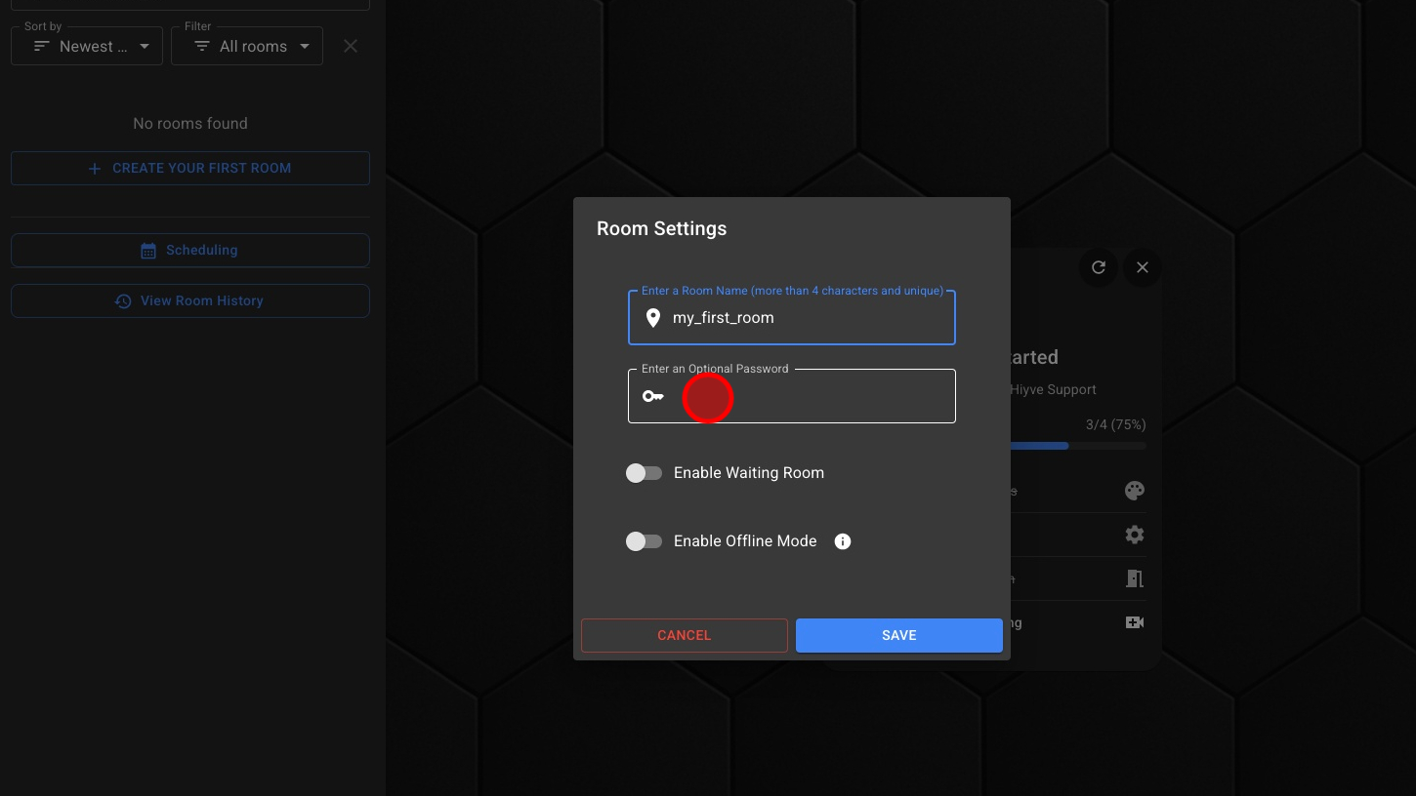This screenshot has width=1416, height=796.
Task: Cancel the Room Settings dialog
Action: 684,635
